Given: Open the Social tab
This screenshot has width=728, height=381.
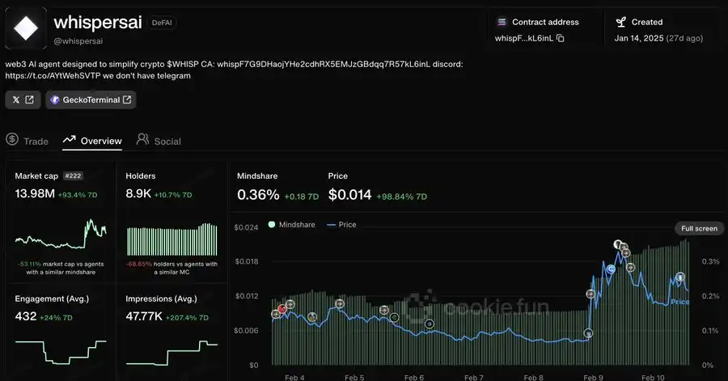Looking at the screenshot, I should point(159,141).
